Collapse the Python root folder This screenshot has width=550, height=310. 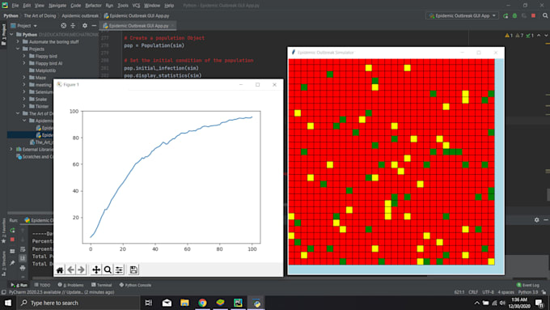[x=11, y=35]
